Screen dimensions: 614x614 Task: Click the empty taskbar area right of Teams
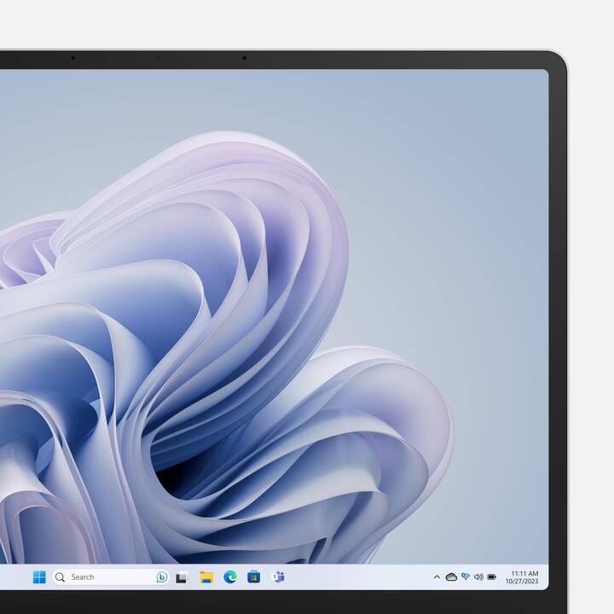click(358, 577)
